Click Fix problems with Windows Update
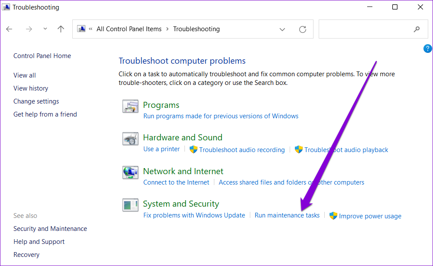The height and width of the screenshot is (266, 433). point(194,215)
